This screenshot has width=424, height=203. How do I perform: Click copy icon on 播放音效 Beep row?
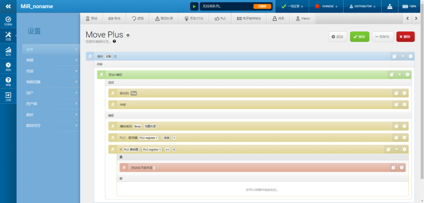[397, 126]
